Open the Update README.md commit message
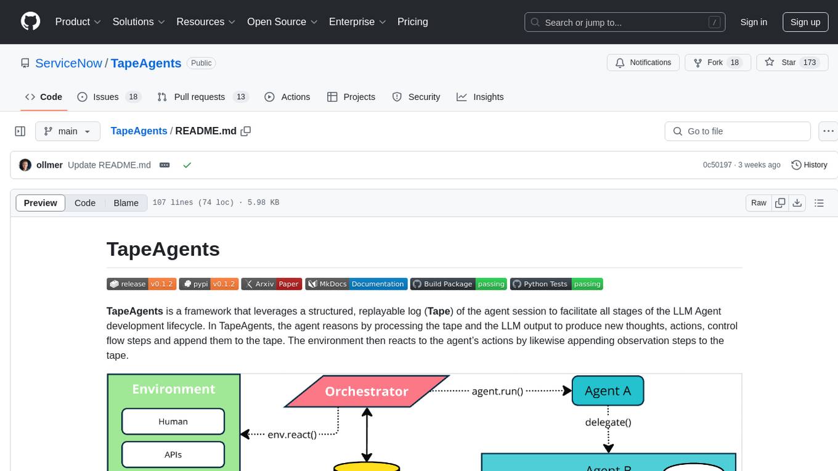838x471 pixels. click(109, 165)
